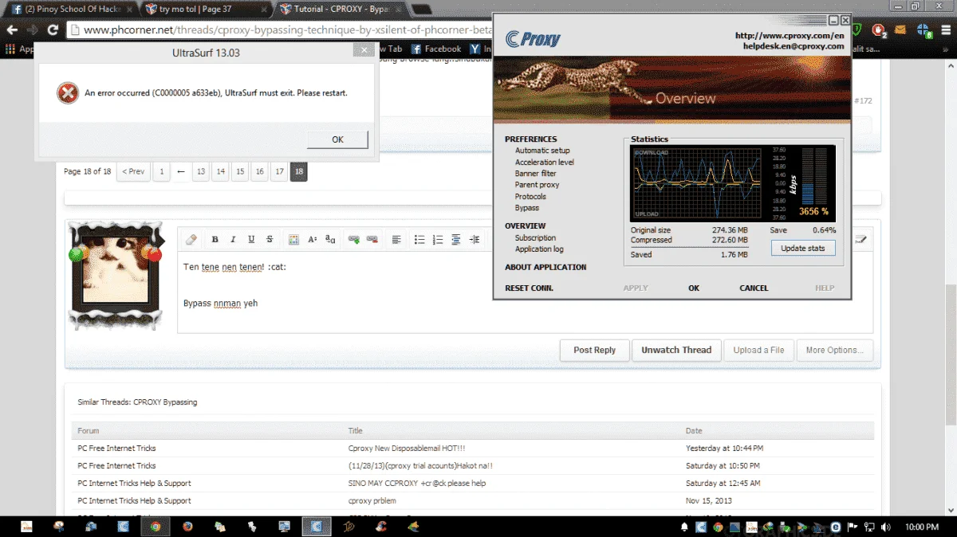Toggle italic formatting in reply editor

[233, 239]
